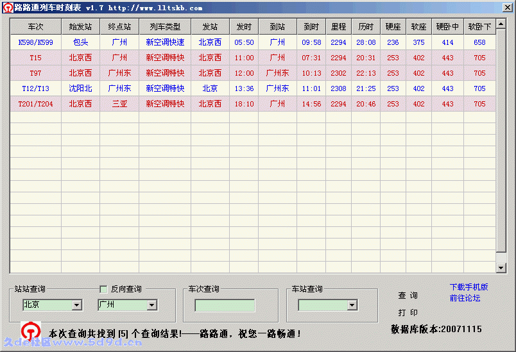
Task: Click the scroll down arrow of results table
Action: [501, 268]
